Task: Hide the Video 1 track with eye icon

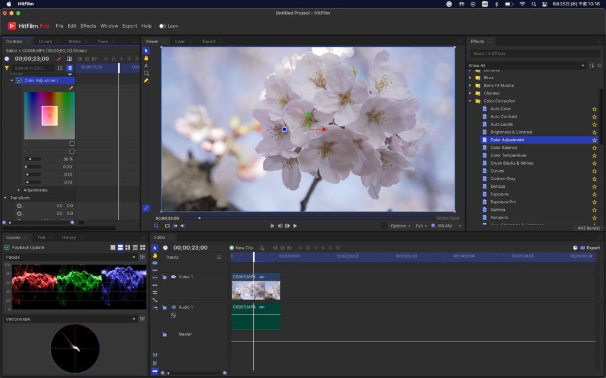Action: [x=173, y=277]
